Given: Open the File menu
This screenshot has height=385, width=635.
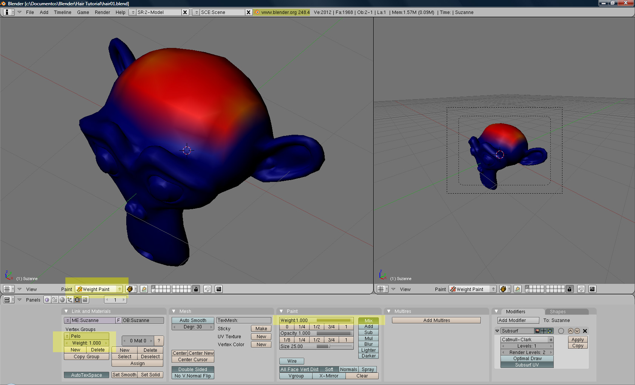Looking at the screenshot, I should coord(30,12).
